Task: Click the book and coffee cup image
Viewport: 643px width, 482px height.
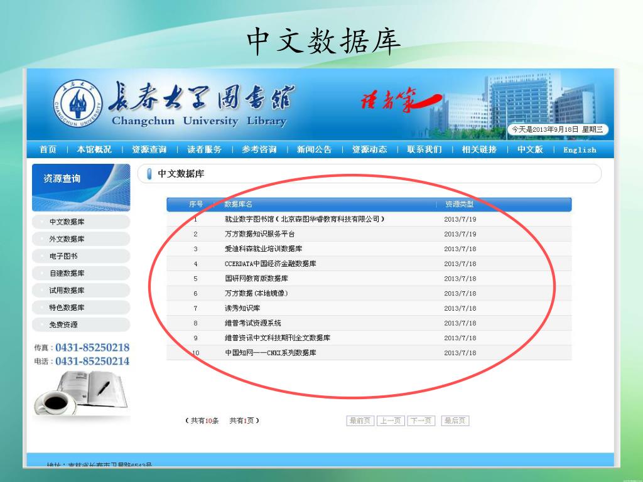Action: (x=81, y=393)
